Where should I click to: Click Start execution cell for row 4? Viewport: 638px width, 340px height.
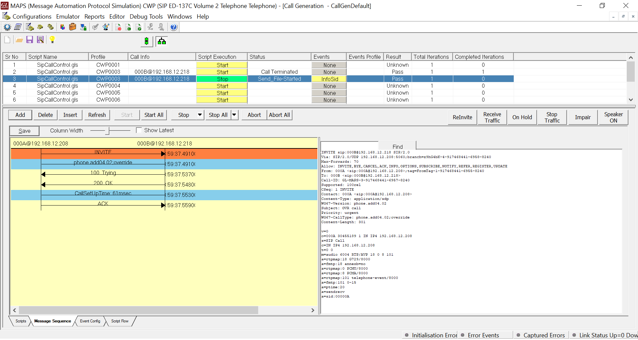point(222,86)
